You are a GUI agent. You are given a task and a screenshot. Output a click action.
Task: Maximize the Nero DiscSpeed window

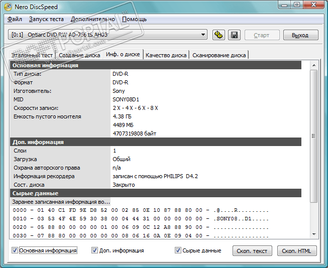pyautogui.click(x=297, y=5)
